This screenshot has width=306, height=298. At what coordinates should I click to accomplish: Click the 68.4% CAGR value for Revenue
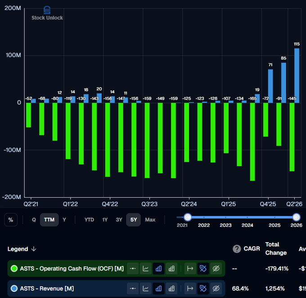(x=240, y=289)
